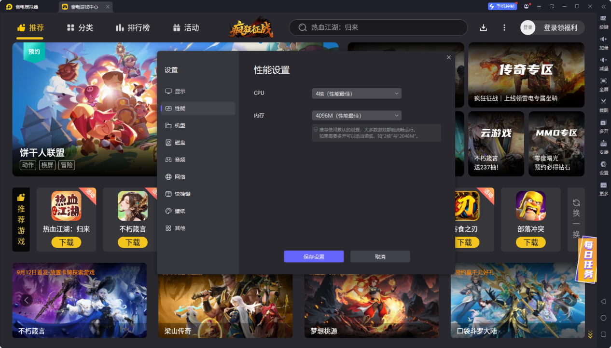This screenshot has height=348, width=611.
Task: Open the 云游戏 cloud gaming tile
Action: [496, 144]
